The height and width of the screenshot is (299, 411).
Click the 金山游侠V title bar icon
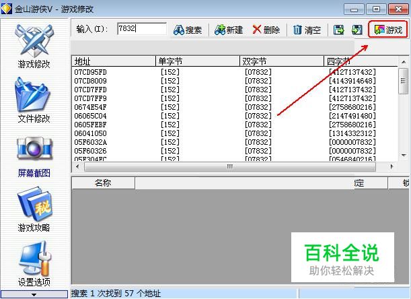coord(6,9)
